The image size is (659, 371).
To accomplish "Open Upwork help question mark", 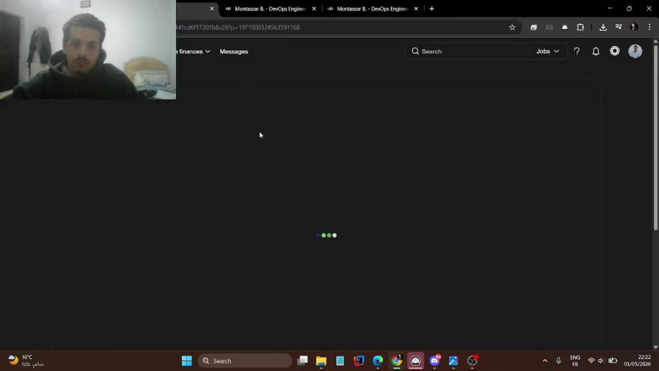I will pyautogui.click(x=577, y=51).
